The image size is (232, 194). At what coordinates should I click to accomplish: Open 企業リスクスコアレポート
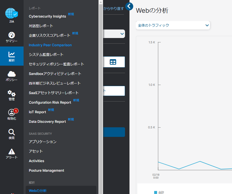coord(50,35)
